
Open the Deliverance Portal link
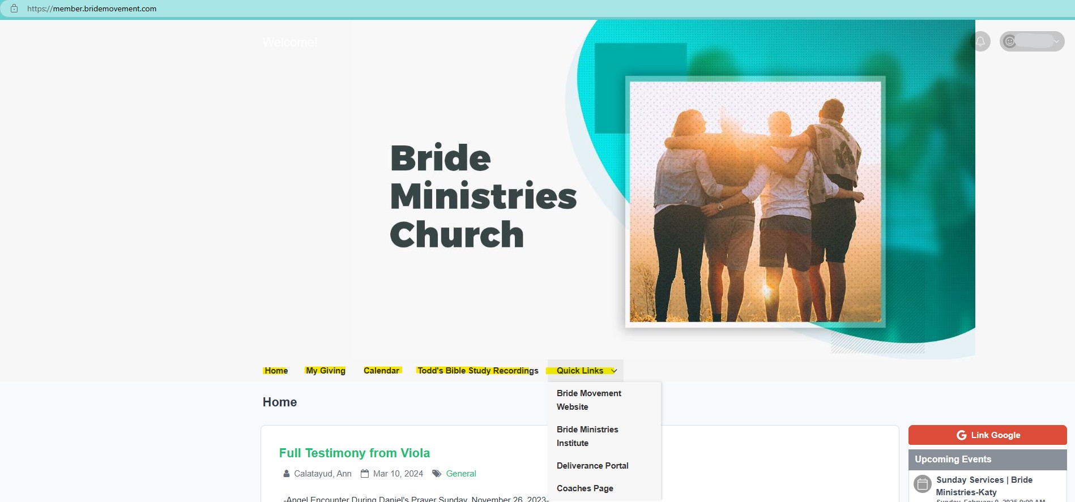tap(592, 466)
